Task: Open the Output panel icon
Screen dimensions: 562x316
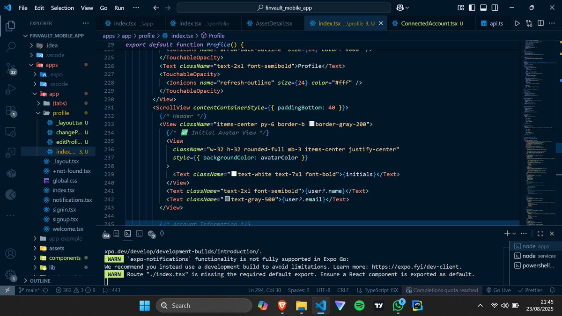Action: [x=116, y=233]
